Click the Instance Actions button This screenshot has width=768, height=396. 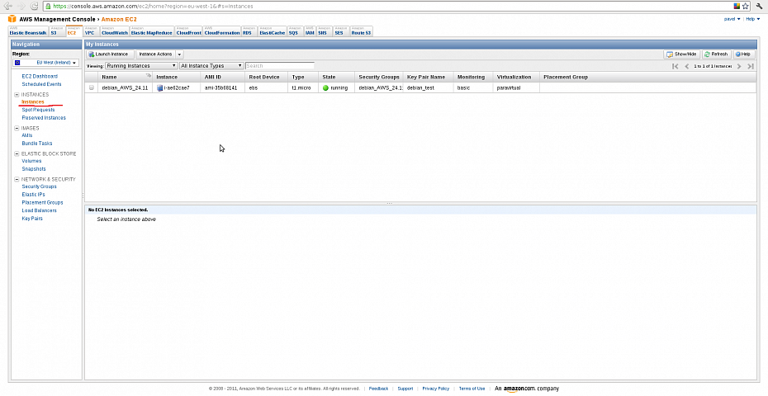tap(155, 54)
